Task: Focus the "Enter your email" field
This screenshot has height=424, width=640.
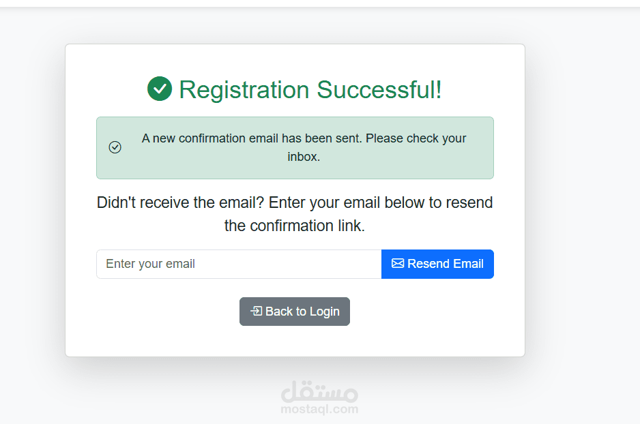Action: (x=239, y=264)
